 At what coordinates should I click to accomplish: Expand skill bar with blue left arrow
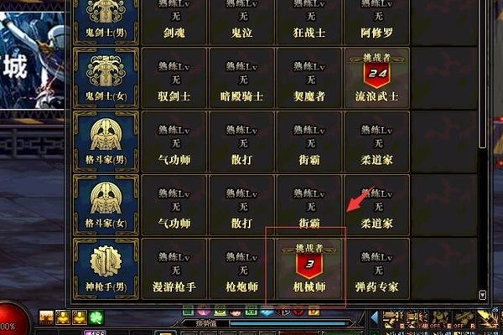[x=375, y=317]
